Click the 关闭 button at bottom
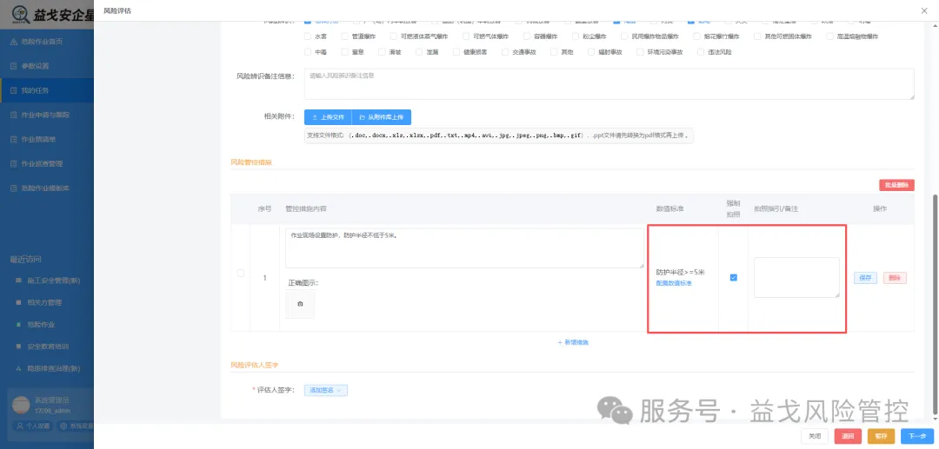The width and height of the screenshot is (939, 449). [x=815, y=436]
